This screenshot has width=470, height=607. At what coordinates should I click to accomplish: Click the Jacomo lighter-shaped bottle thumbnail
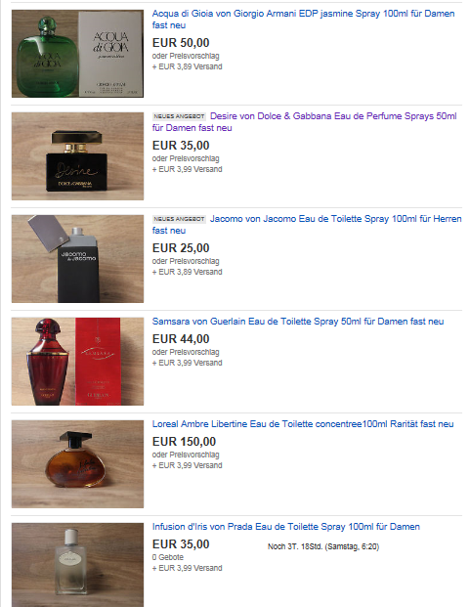tap(77, 259)
